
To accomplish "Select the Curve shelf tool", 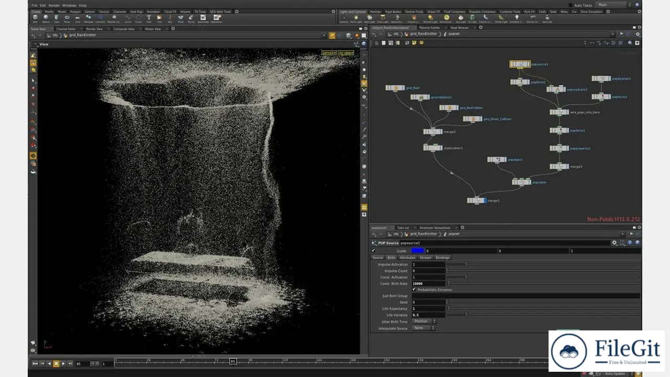I will [x=128, y=18].
